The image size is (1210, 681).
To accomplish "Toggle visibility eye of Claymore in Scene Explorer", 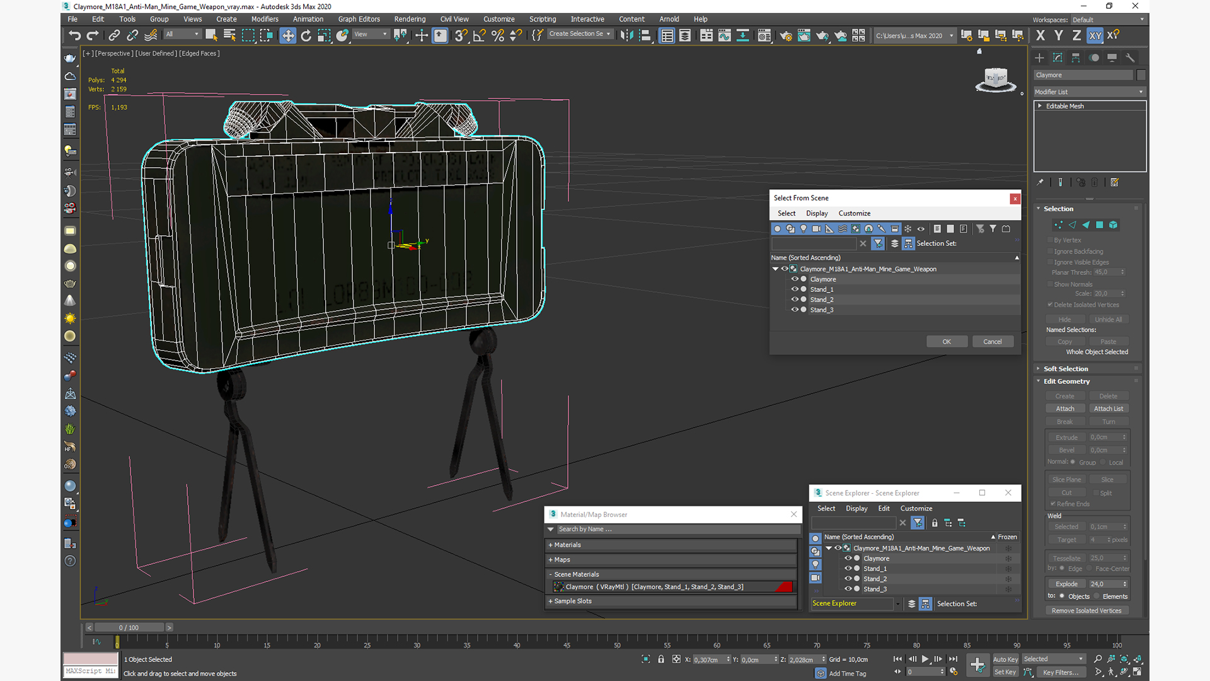I will 848,559.
